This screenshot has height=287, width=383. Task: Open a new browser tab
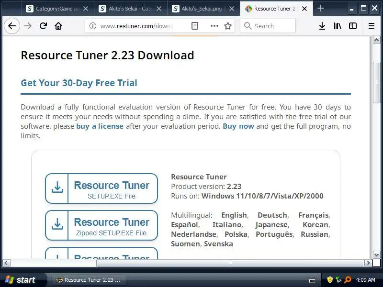pyautogui.click(x=321, y=9)
